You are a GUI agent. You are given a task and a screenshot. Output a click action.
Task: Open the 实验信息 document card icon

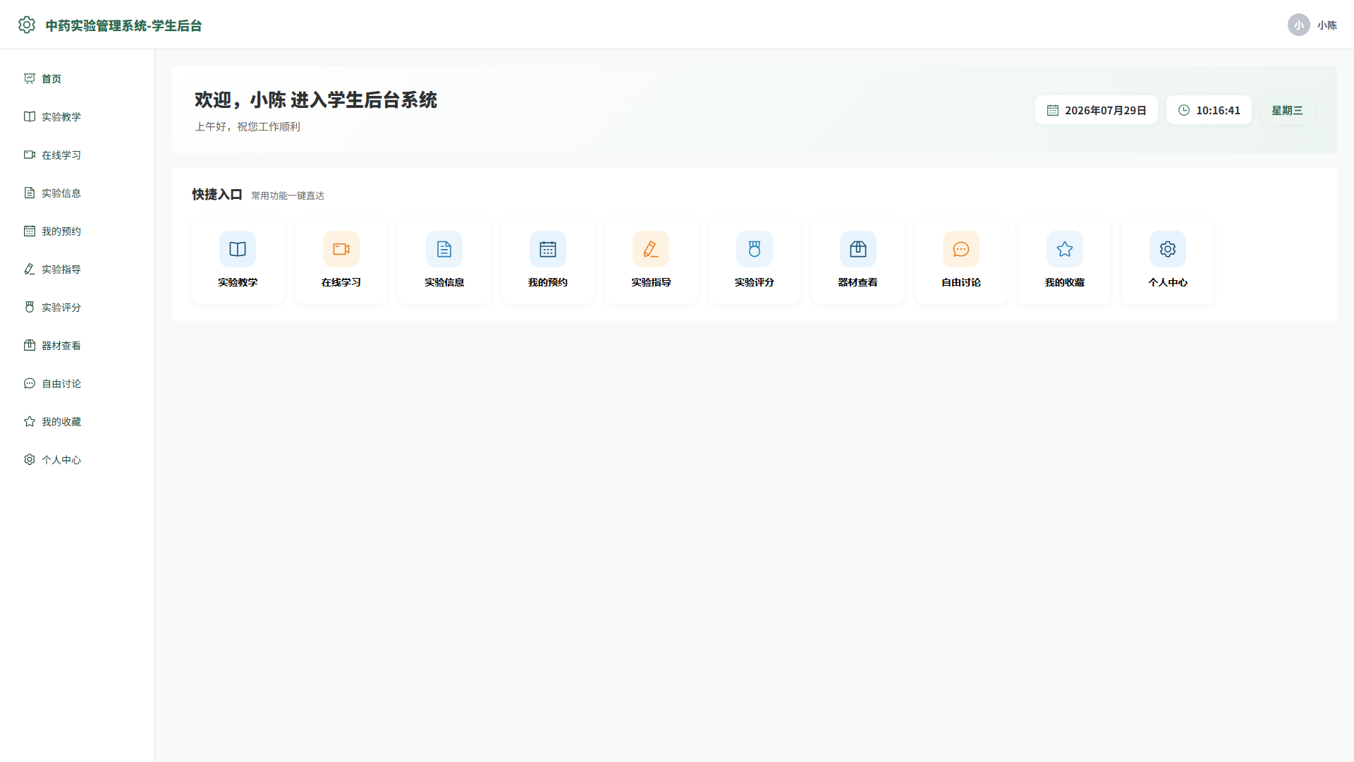click(444, 249)
